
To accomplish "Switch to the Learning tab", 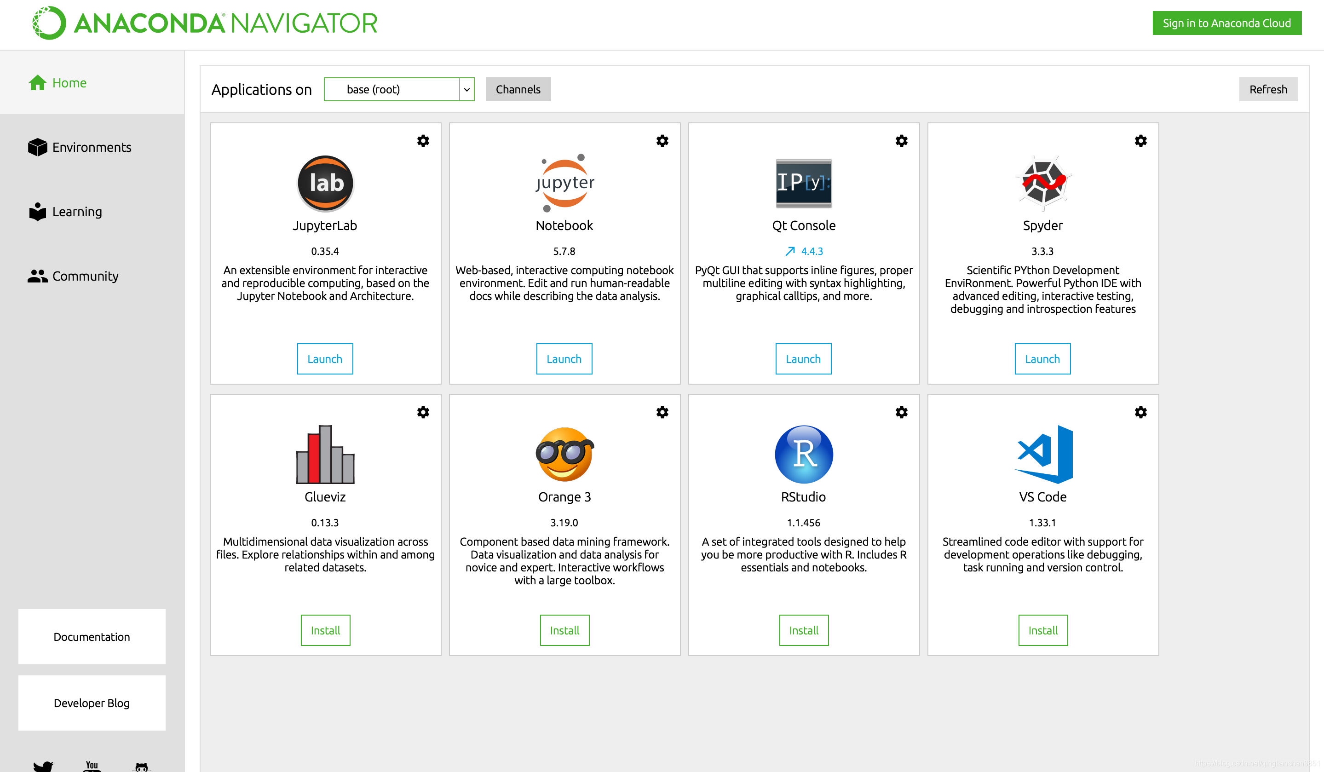I will [92, 211].
